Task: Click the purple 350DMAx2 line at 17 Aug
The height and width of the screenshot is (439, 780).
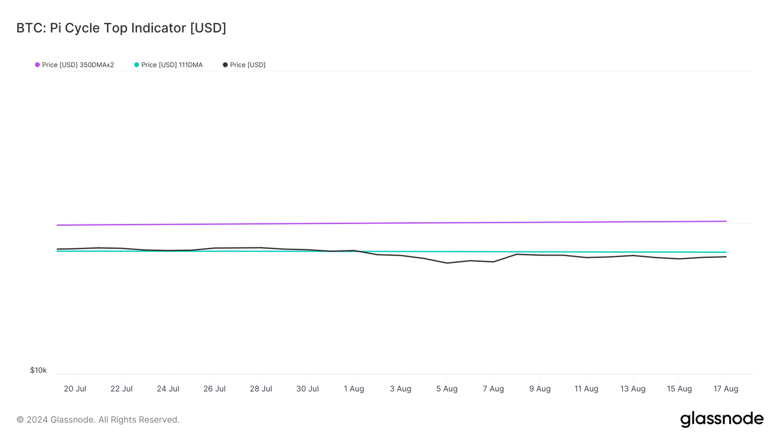Action: point(726,221)
